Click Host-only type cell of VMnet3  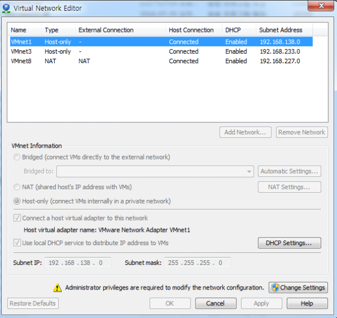(x=58, y=51)
